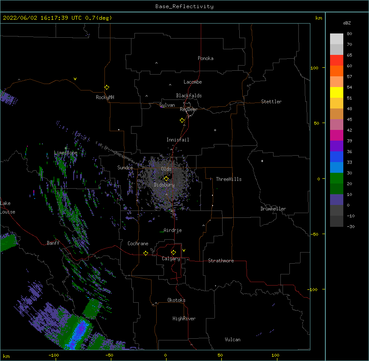Click the Sundre label
The width and height of the screenshot is (369, 361).
(125, 168)
